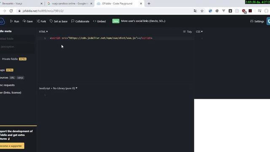Open a new browser tab
This screenshot has width=270, height=152.
149,3
